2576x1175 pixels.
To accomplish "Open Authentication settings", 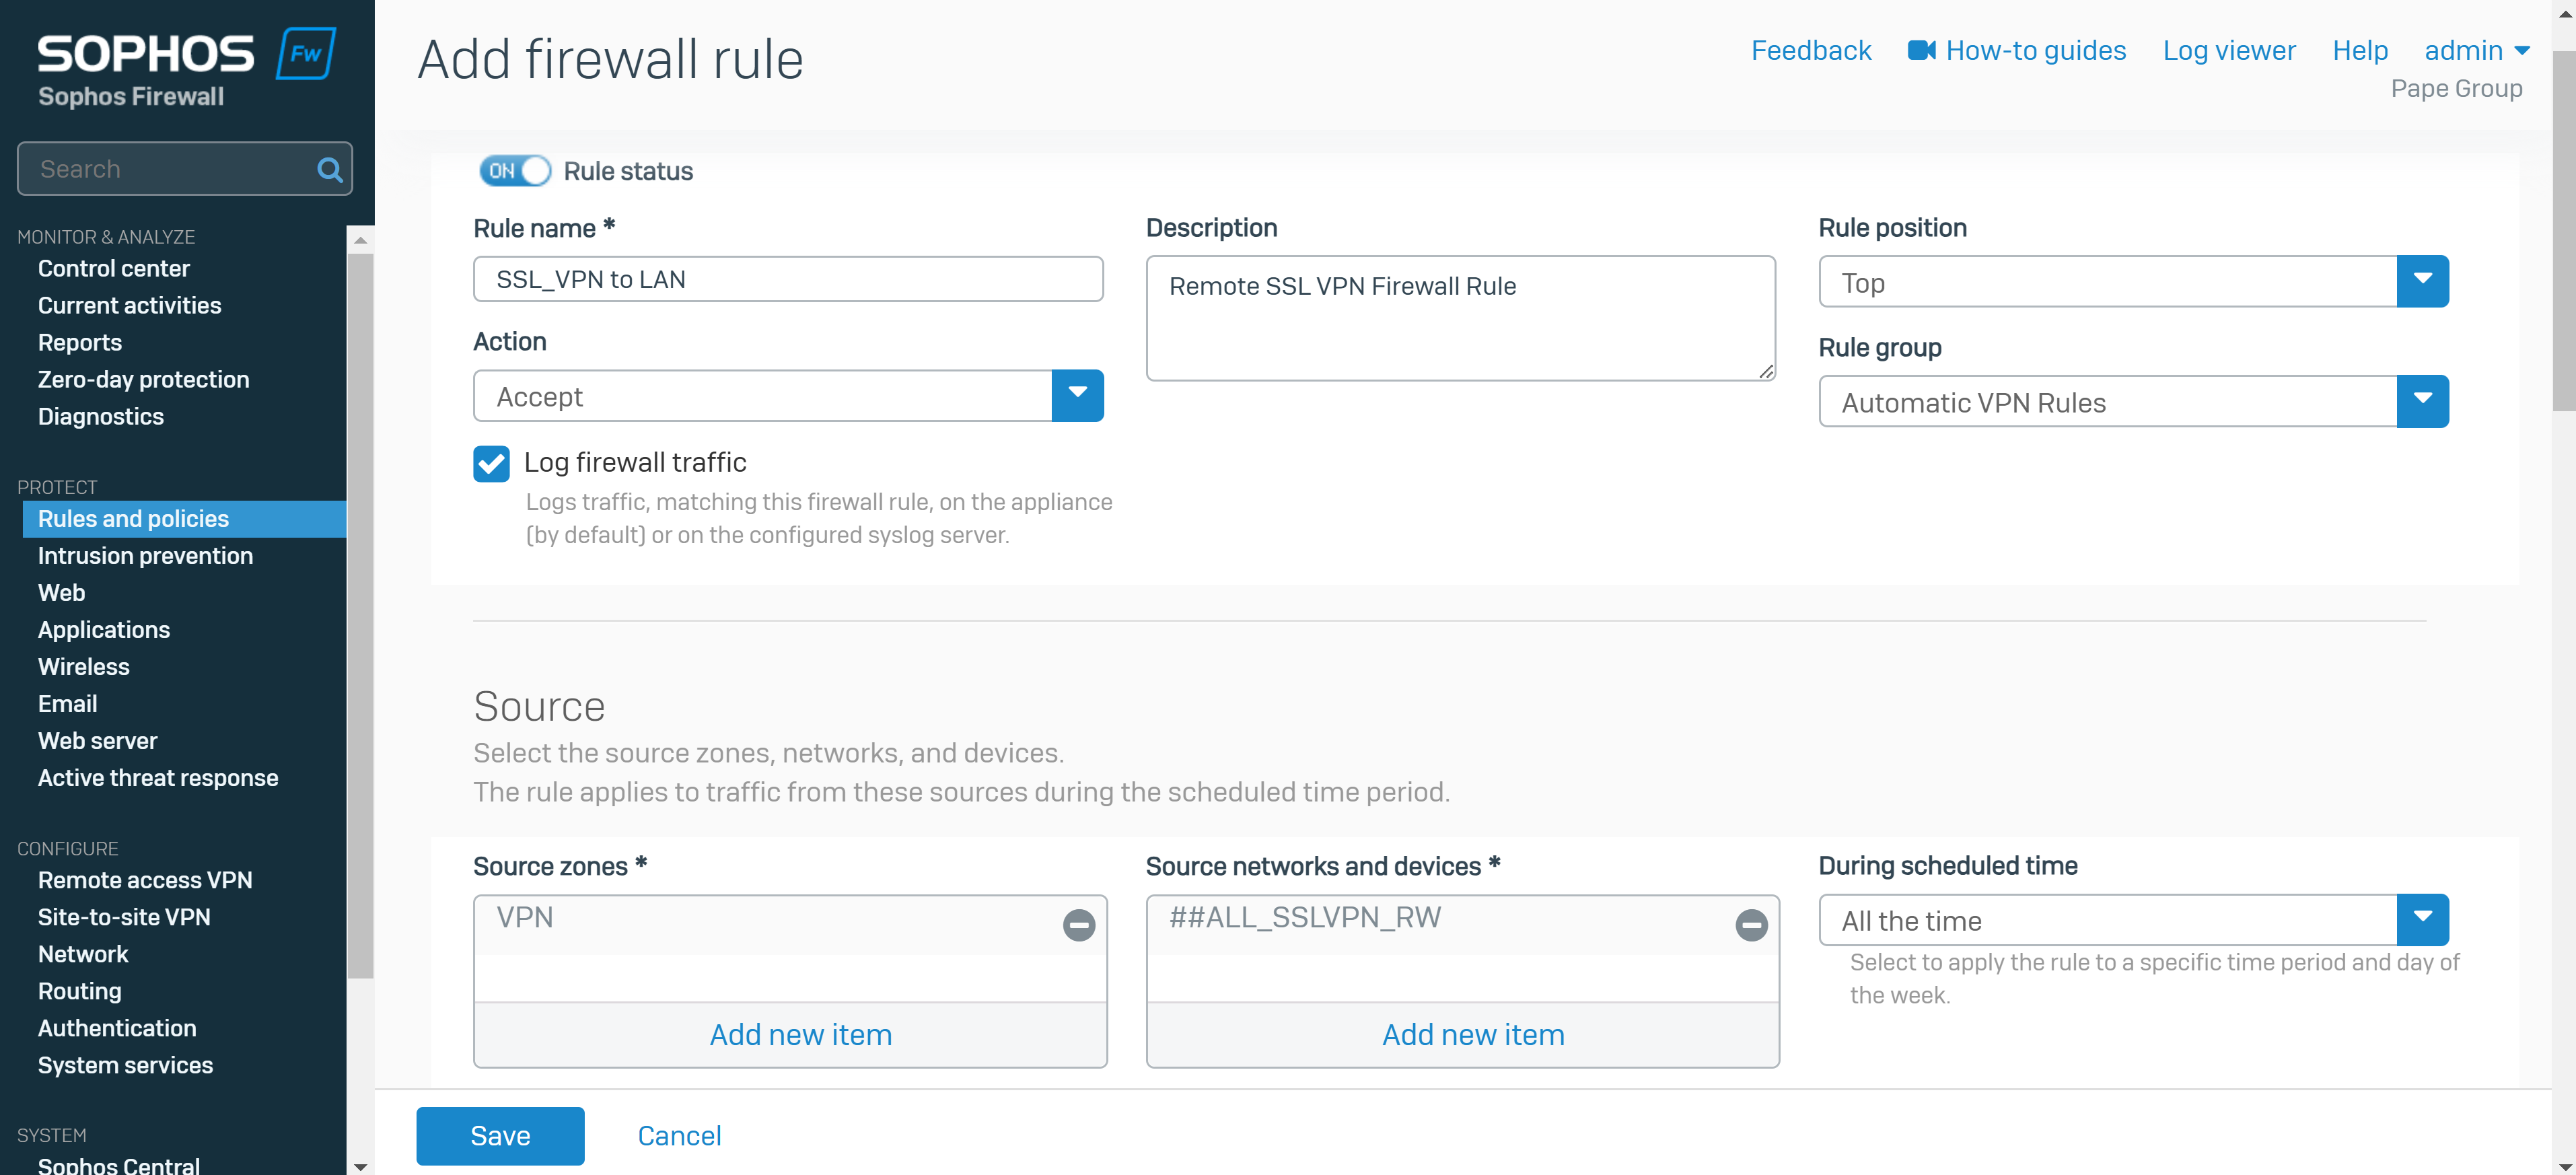I will click(x=116, y=1028).
